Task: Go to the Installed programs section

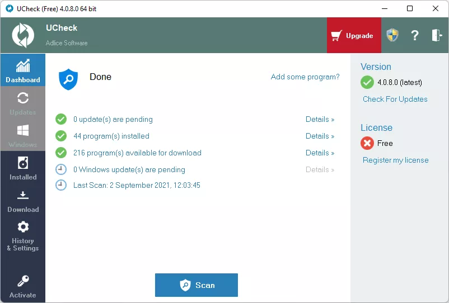Action: (23, 168)
